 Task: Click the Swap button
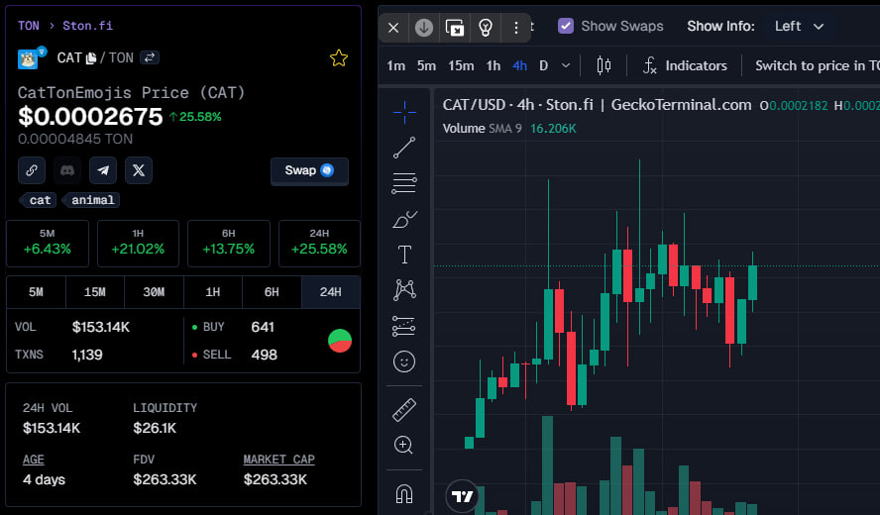[x=309, y=170]
